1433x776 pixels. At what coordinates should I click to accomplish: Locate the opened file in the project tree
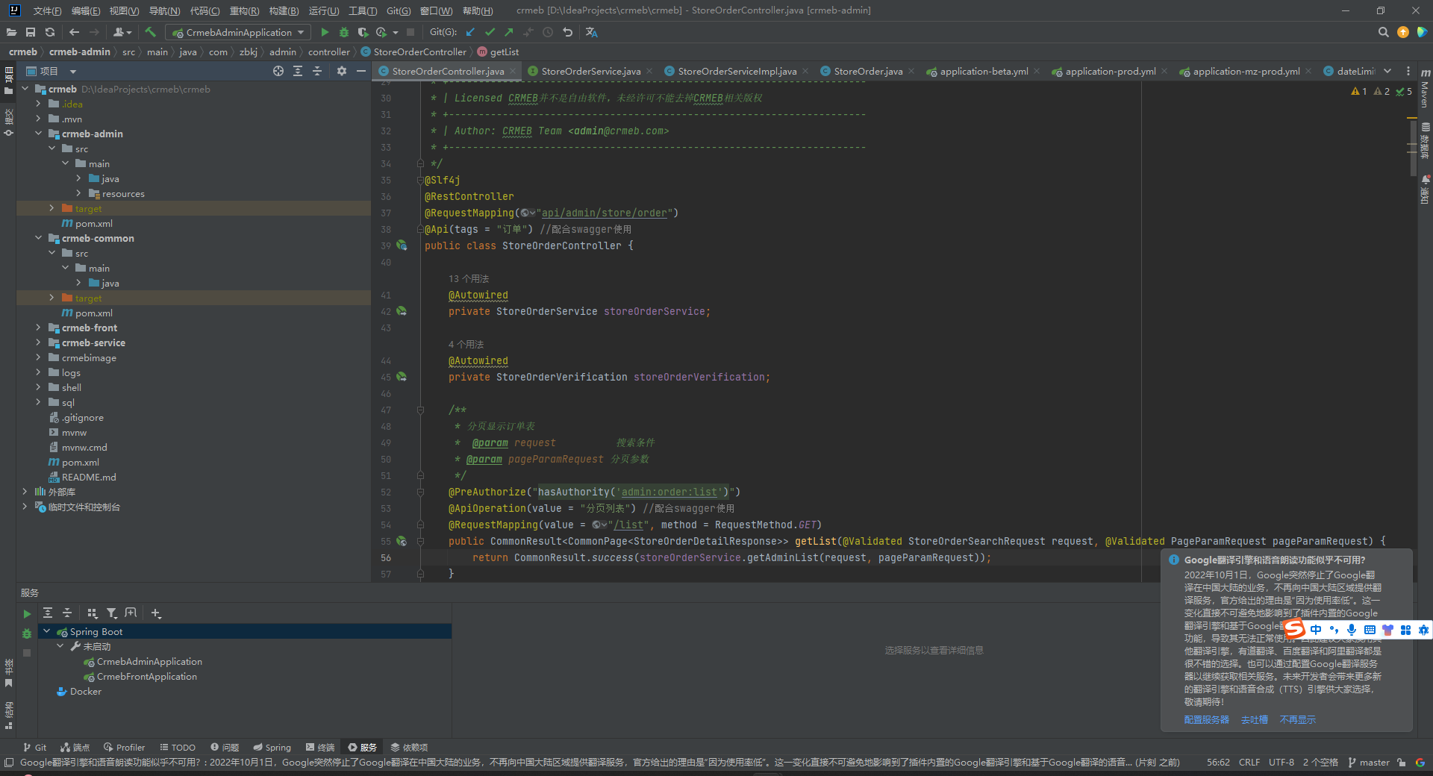point(278,71)
